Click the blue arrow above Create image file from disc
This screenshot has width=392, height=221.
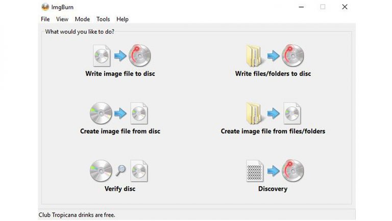tap(120, 113)
